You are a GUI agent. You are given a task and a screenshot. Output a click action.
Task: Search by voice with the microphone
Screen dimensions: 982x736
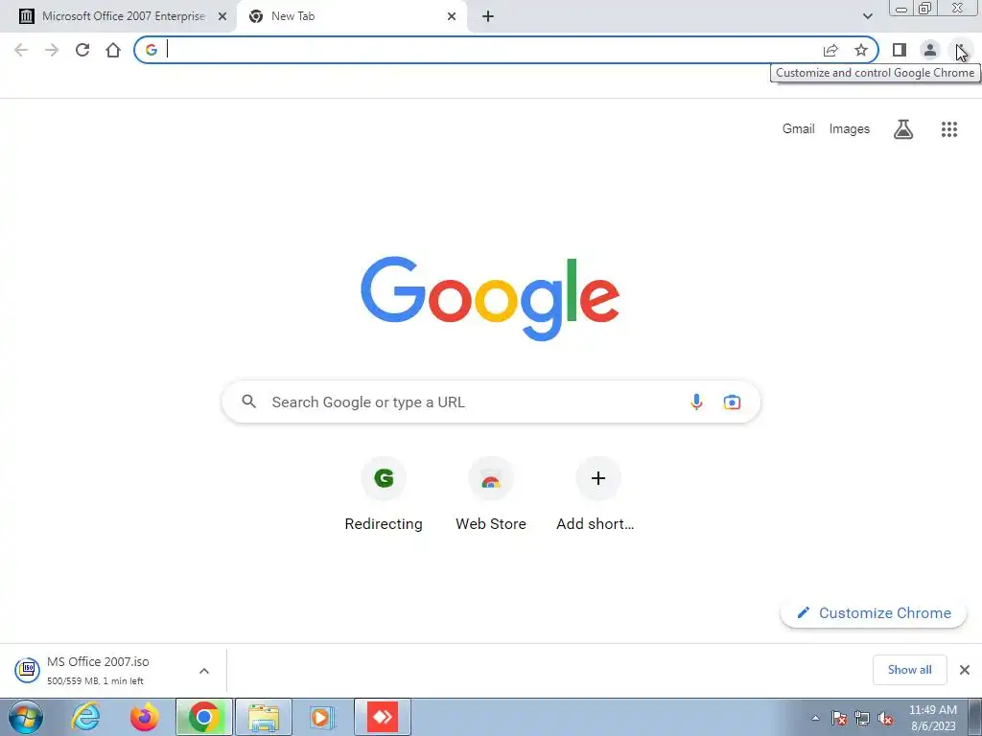click(x=696, y=402)
